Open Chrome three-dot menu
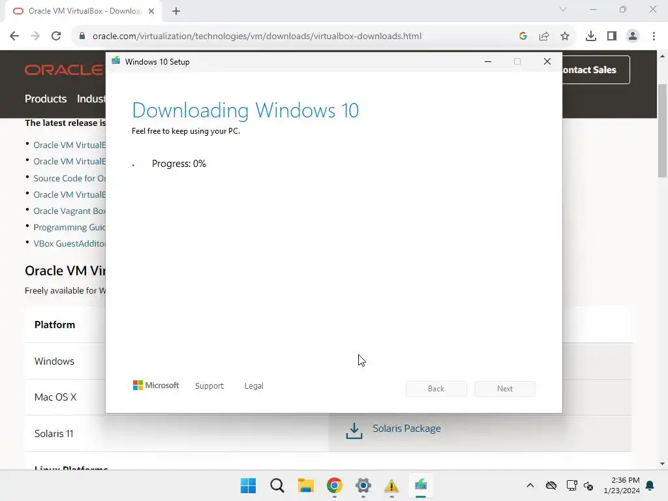Viewport: 668px width, 501px height. click(x=654, y=37)
